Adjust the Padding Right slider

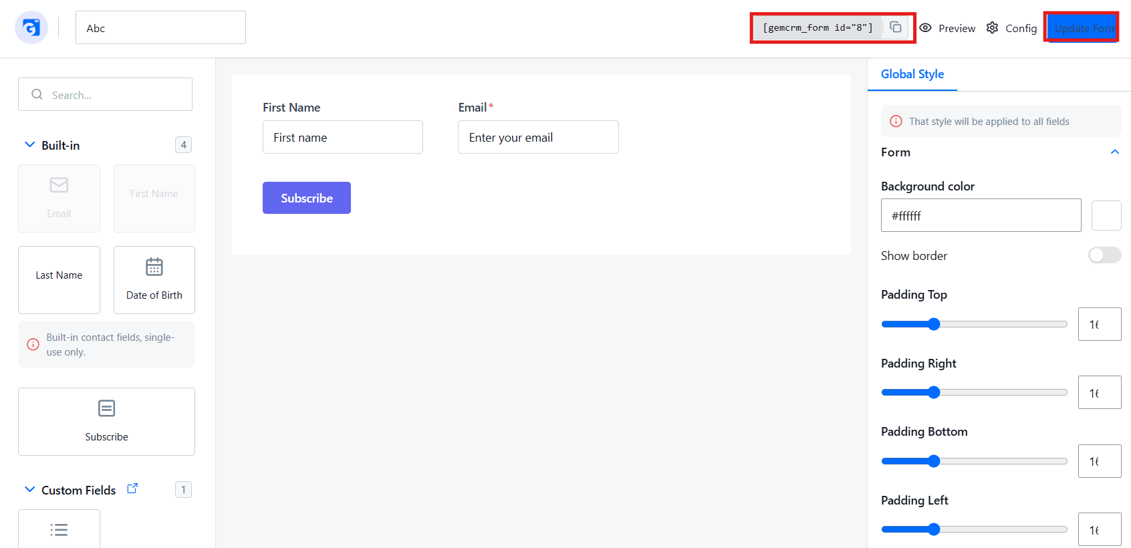[x=974, y=392]
